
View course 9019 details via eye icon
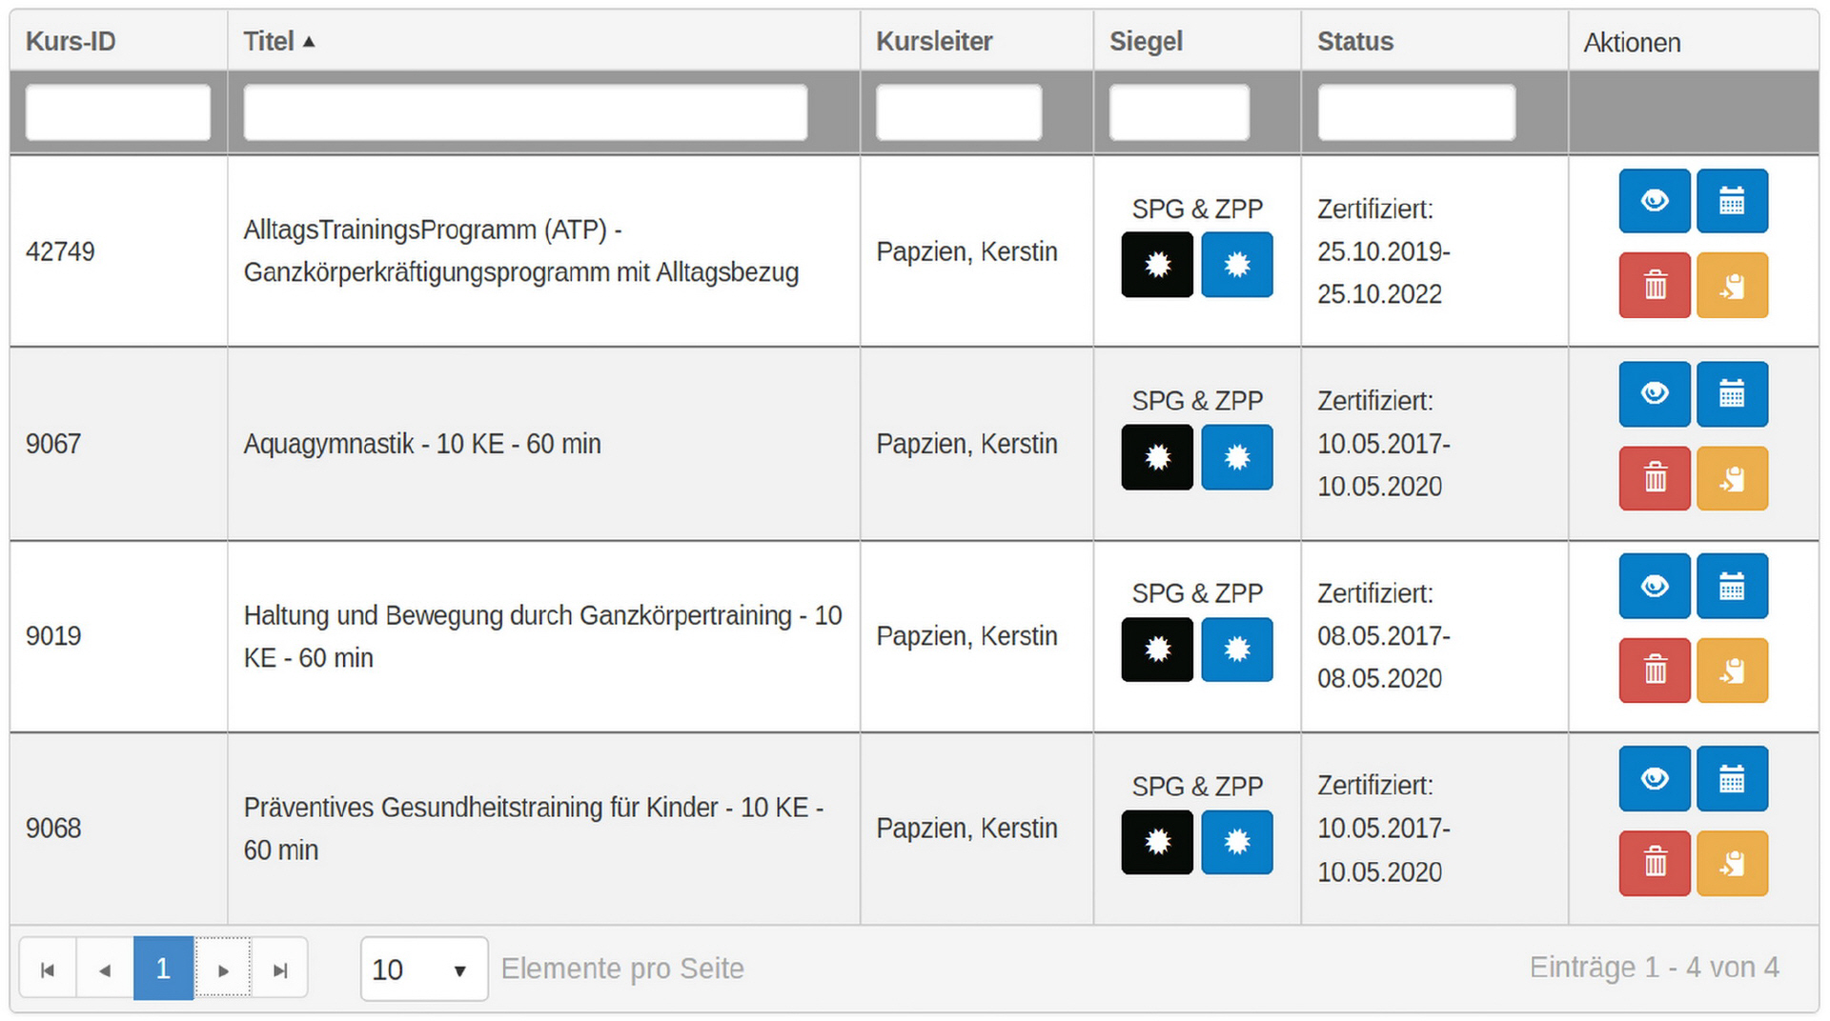pyautogui.click(x=1655, y=586)
